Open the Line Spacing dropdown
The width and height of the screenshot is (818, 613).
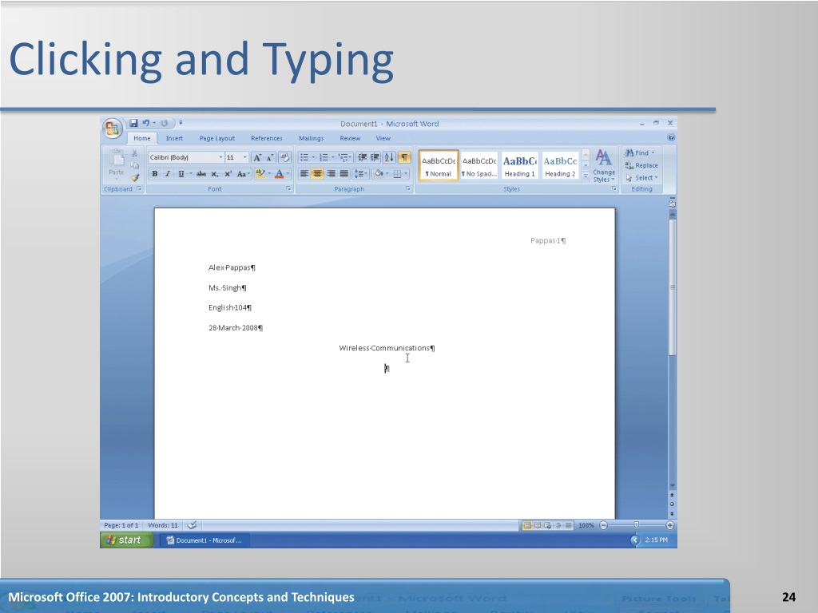pos(361,174)
